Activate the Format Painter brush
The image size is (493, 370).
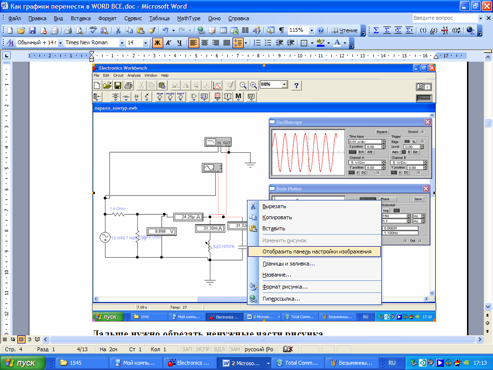pyautogui.click(x=152, y=30)
